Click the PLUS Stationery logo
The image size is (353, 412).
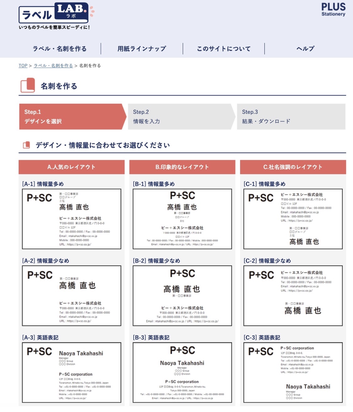(333, 9)
